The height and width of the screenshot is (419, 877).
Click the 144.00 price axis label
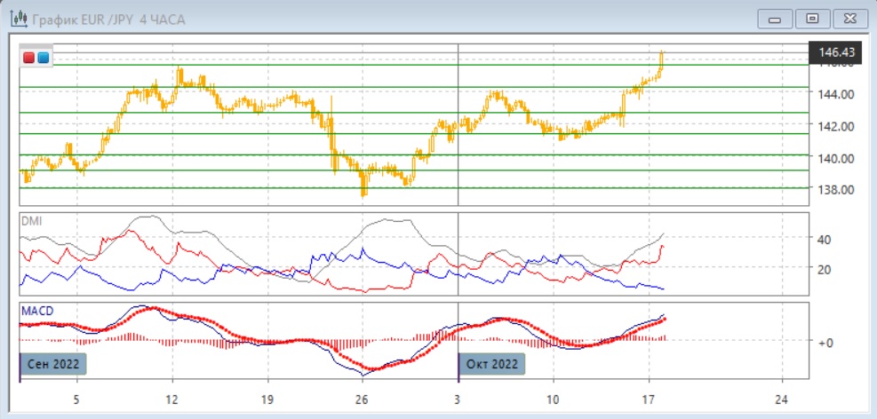840,94
